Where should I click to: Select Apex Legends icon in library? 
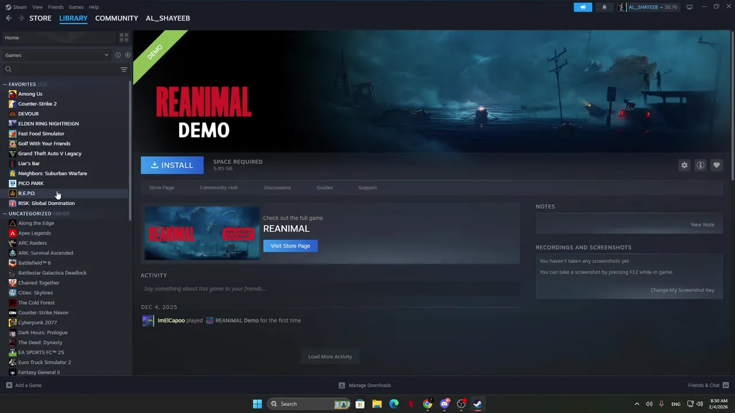[x=13, y=233]
